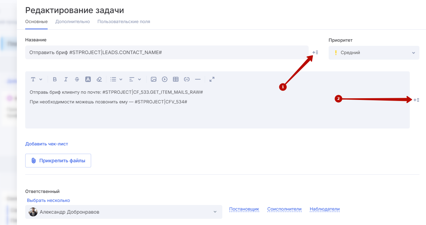
Task: Click the Прикрепить файлы button
Action: [x=58, y=161]
